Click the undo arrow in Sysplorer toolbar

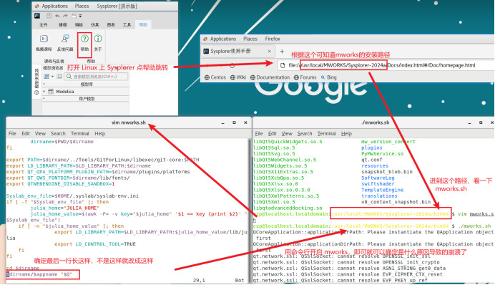57,16
